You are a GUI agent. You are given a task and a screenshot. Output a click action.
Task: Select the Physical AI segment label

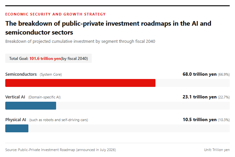pos(16,120)
